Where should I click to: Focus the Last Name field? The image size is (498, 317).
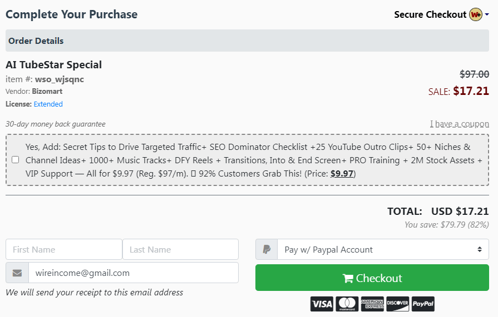[x=180, y=249]
